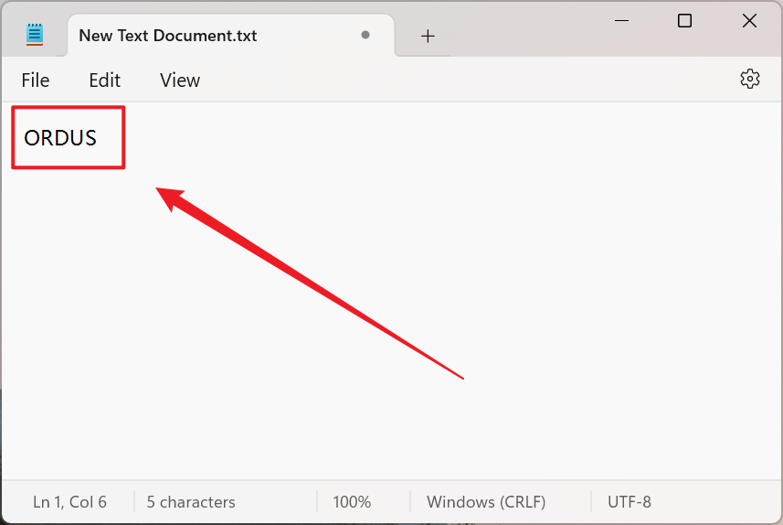
Task: Close the Notepad window
Action: point(749,21)
